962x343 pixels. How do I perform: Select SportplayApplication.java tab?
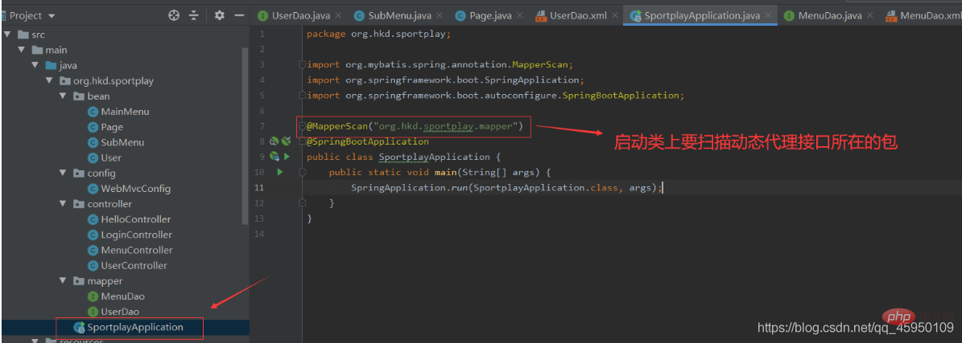click(700, 16)
